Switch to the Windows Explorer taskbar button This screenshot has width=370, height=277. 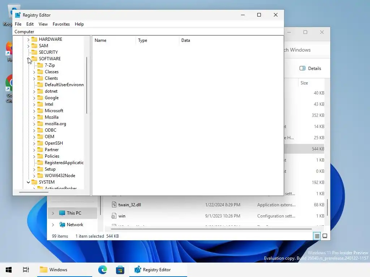64,270
